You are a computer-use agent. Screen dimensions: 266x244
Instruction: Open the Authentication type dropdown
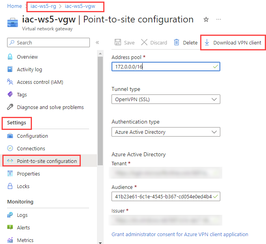[166, 132]
